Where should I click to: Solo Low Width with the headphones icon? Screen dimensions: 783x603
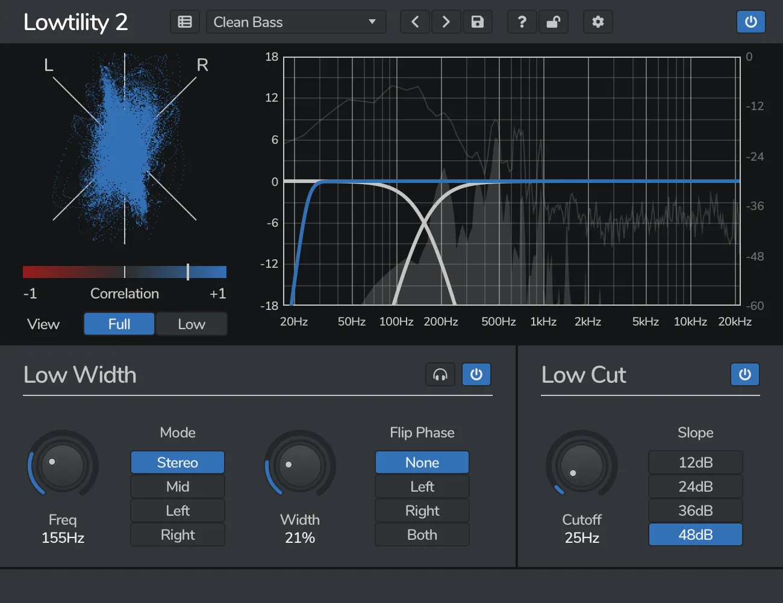click(x=440, y=374)
